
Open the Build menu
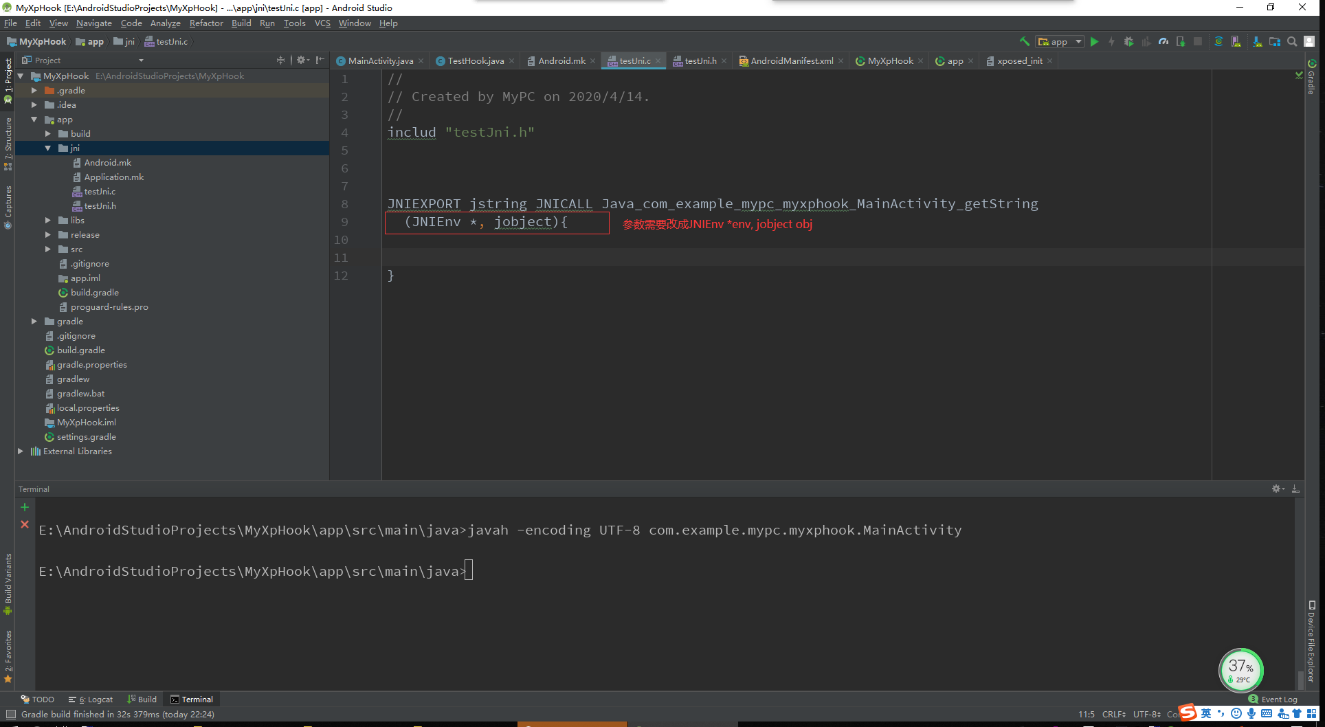click(x=241, y=23)
